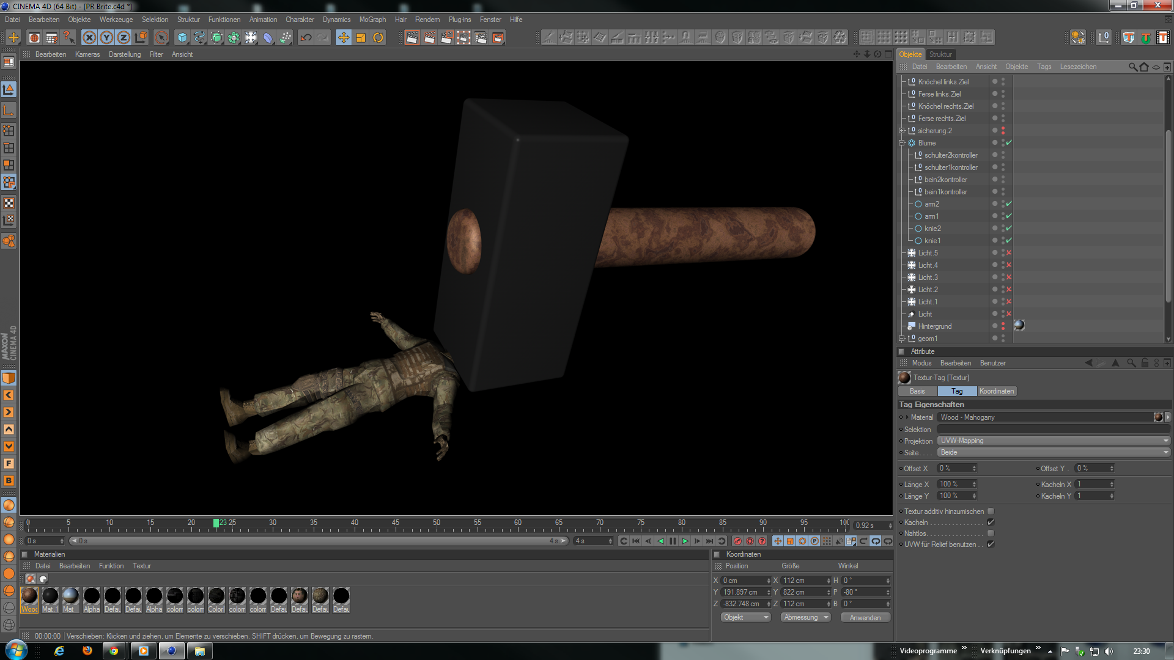
Task: Open the viewport Kameras menu
Action: pos(87,54)
